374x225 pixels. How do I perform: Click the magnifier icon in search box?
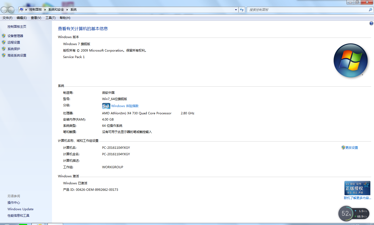pos(370,10)
